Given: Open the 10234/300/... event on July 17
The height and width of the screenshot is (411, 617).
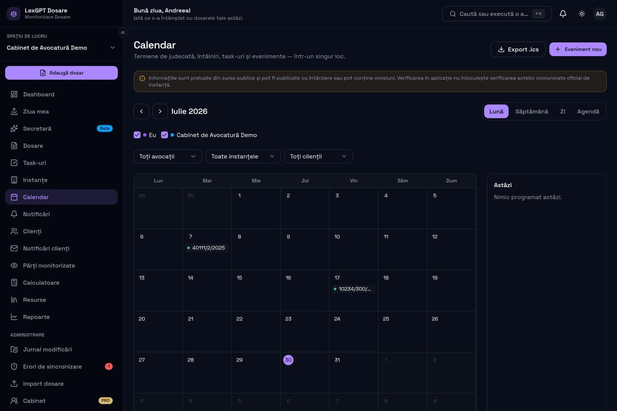Looking at the screenshot, I should (x=354, y=289).
